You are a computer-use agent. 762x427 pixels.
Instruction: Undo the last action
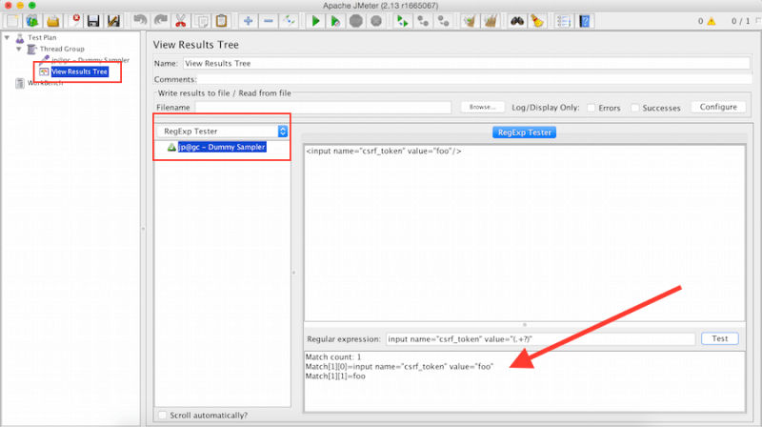(x=140, y=21)
